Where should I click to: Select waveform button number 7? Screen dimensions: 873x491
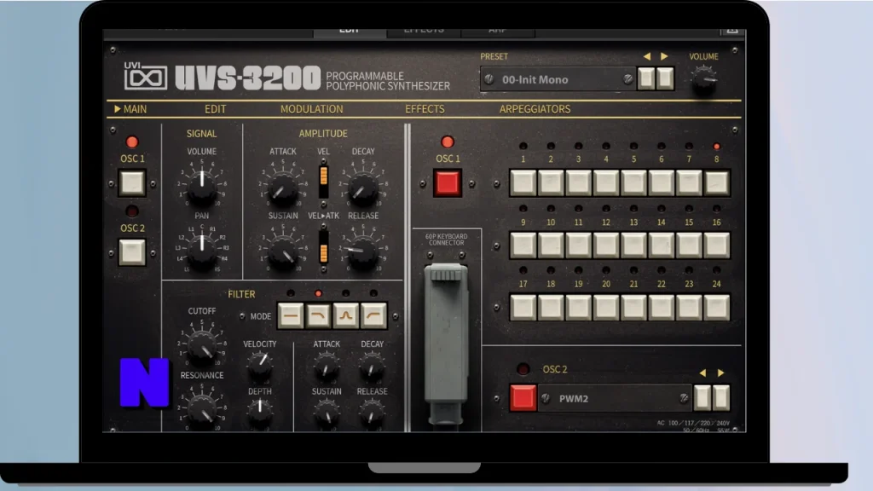(689, 182)
